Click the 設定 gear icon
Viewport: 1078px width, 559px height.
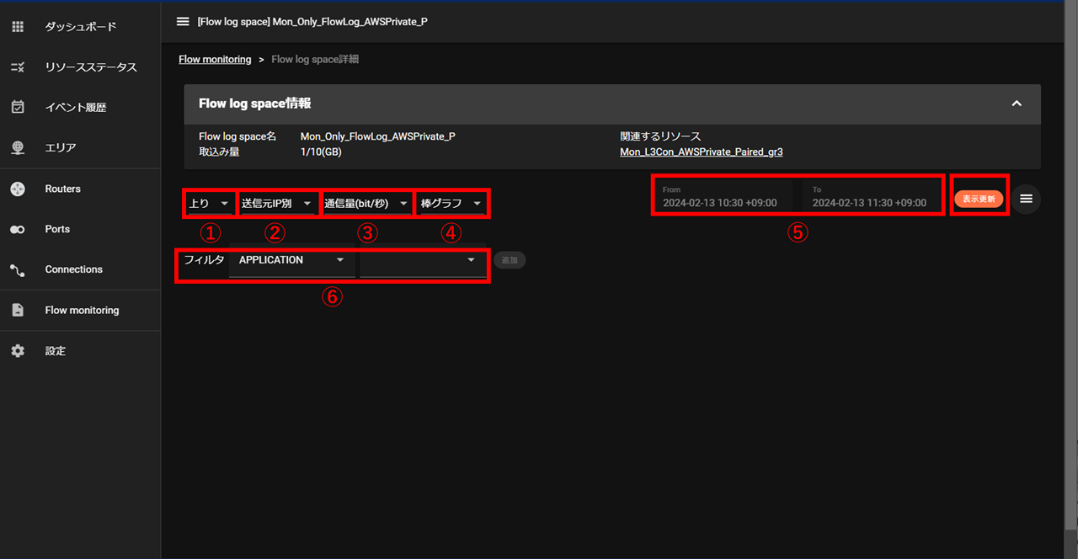18,351
